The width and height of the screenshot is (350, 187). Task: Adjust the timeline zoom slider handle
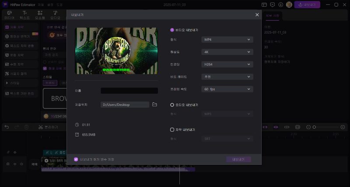[314, 127]
